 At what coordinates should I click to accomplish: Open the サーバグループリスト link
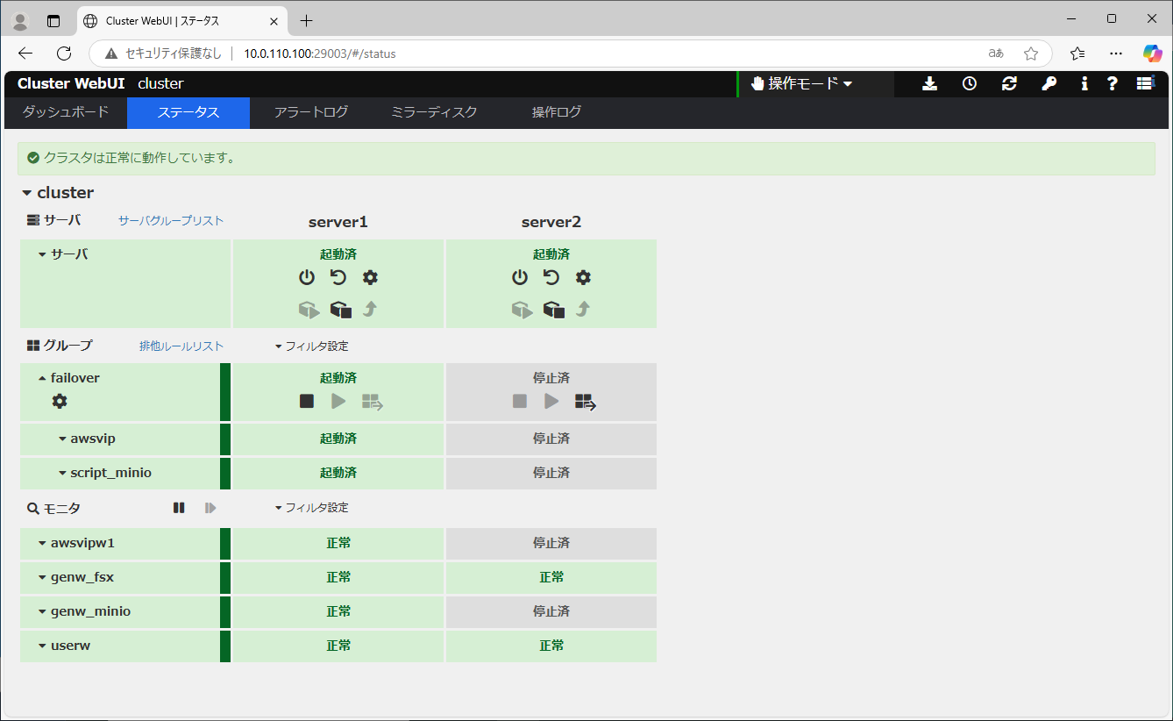point(171,221)
